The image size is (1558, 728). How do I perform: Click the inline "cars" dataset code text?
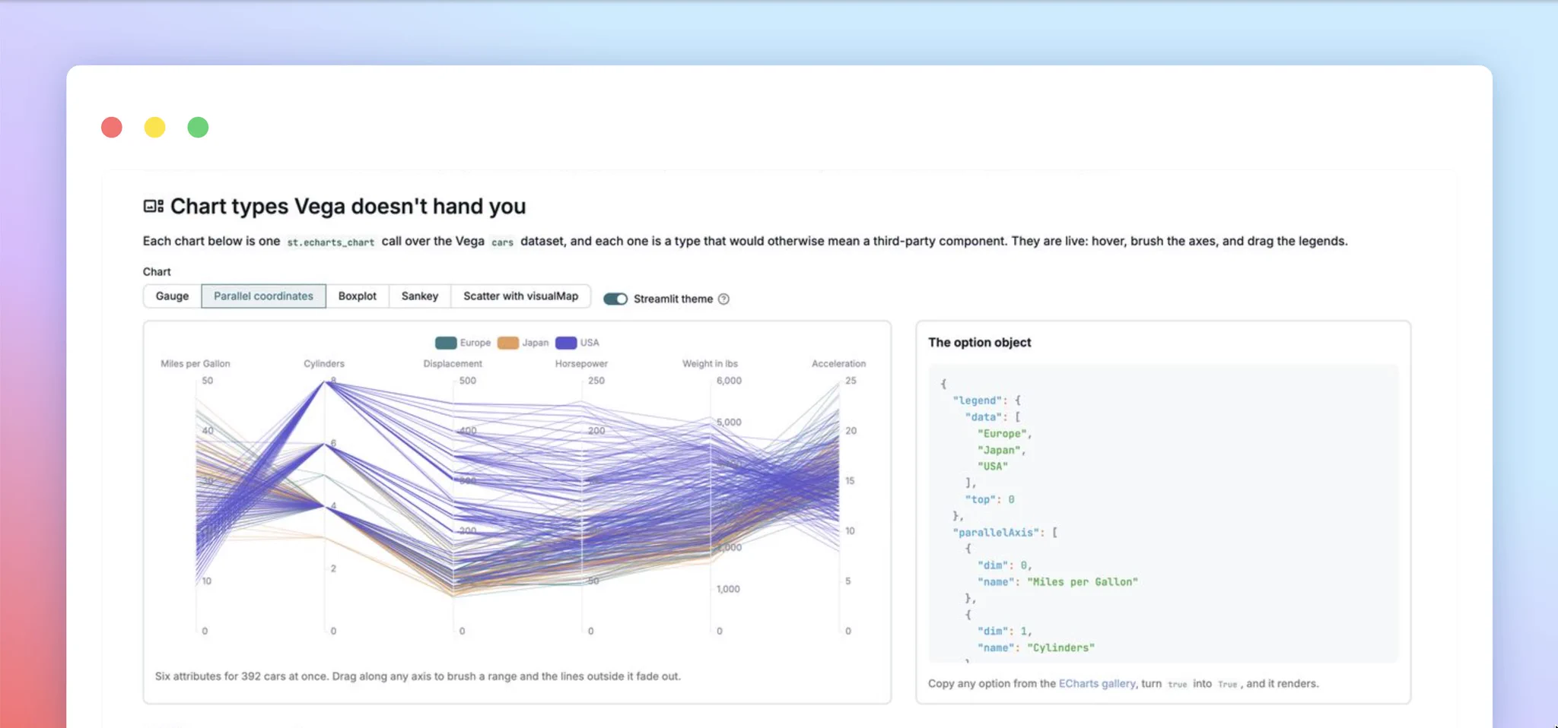click(502, 242)
